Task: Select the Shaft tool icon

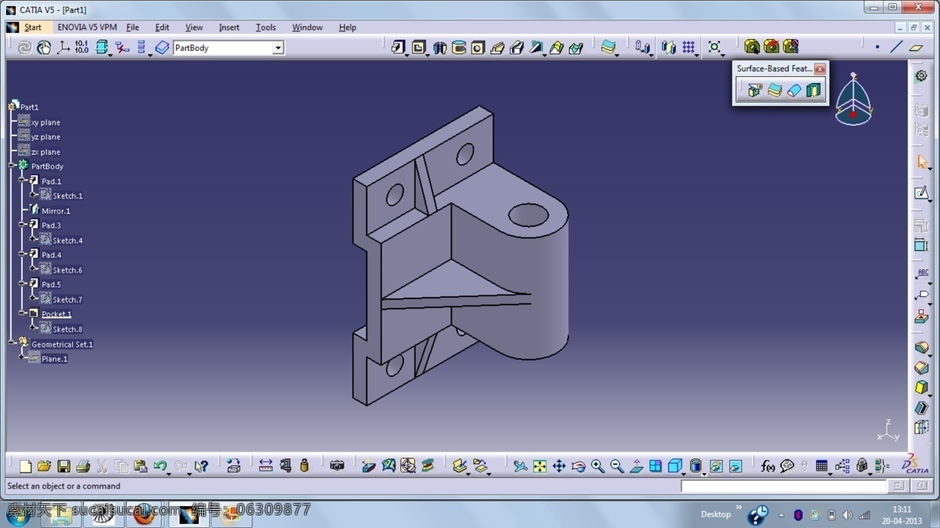Action: pos(439,48)
